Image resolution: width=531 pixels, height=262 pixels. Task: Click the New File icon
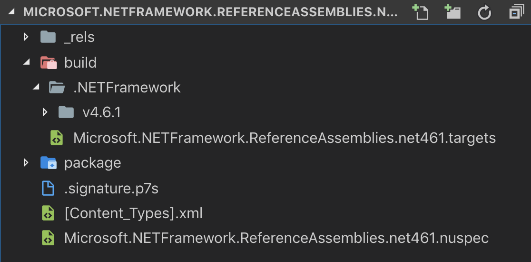421,12
